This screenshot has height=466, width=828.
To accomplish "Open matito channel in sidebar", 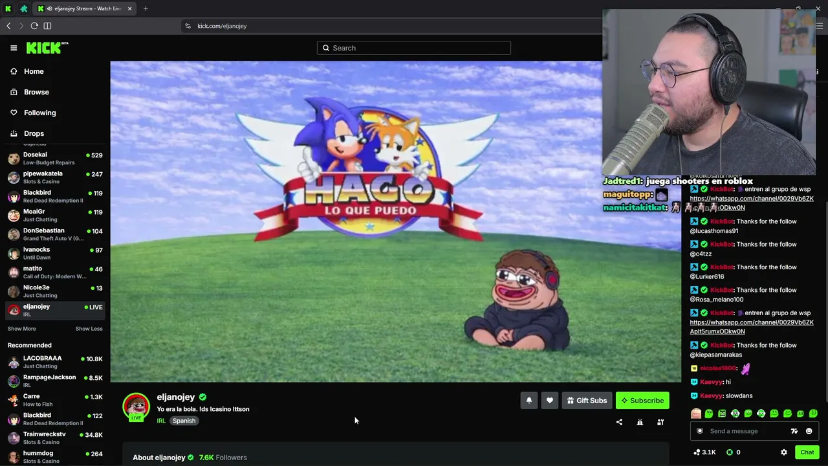I will pyautogui.click(x=54, y=272).
